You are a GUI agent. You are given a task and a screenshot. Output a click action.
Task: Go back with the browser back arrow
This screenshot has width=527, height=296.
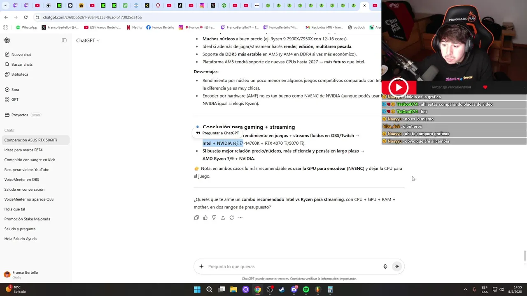pos(6,17)
